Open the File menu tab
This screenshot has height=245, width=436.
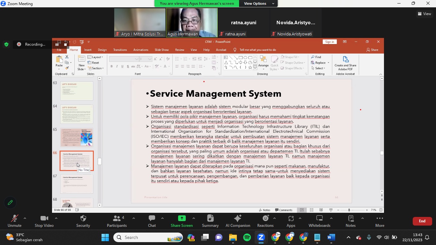coord(59,50)
